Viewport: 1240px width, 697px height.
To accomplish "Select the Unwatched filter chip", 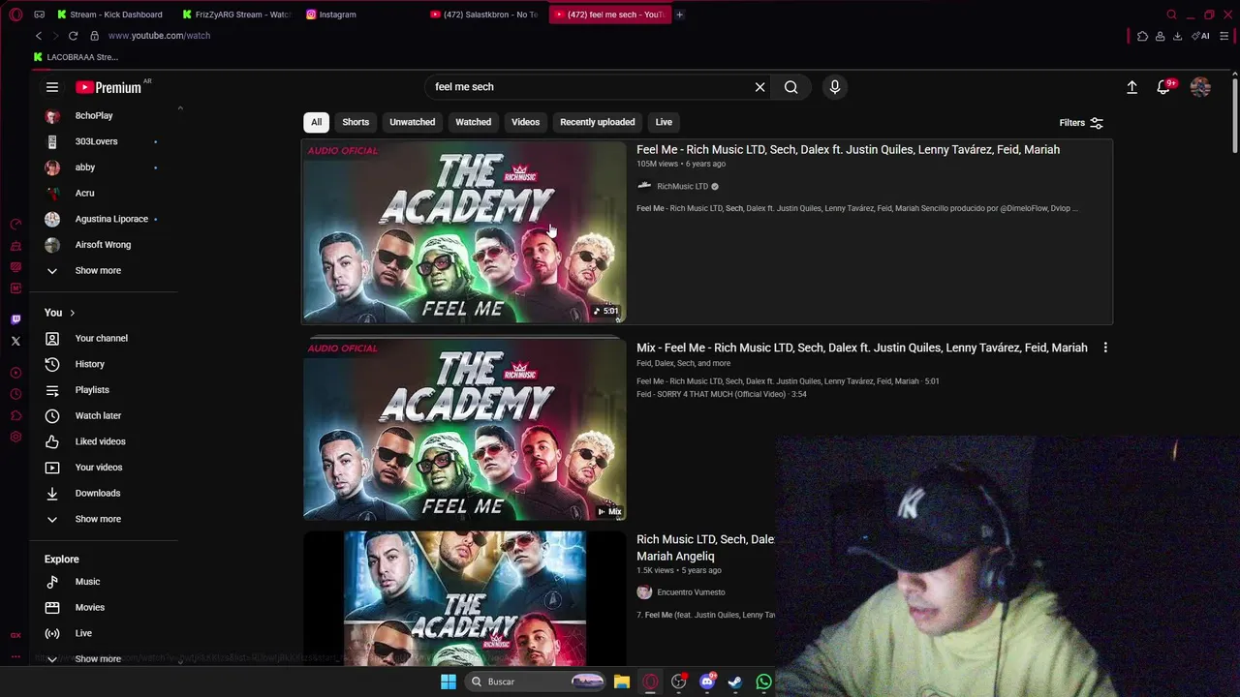I will tap(413, 122).
